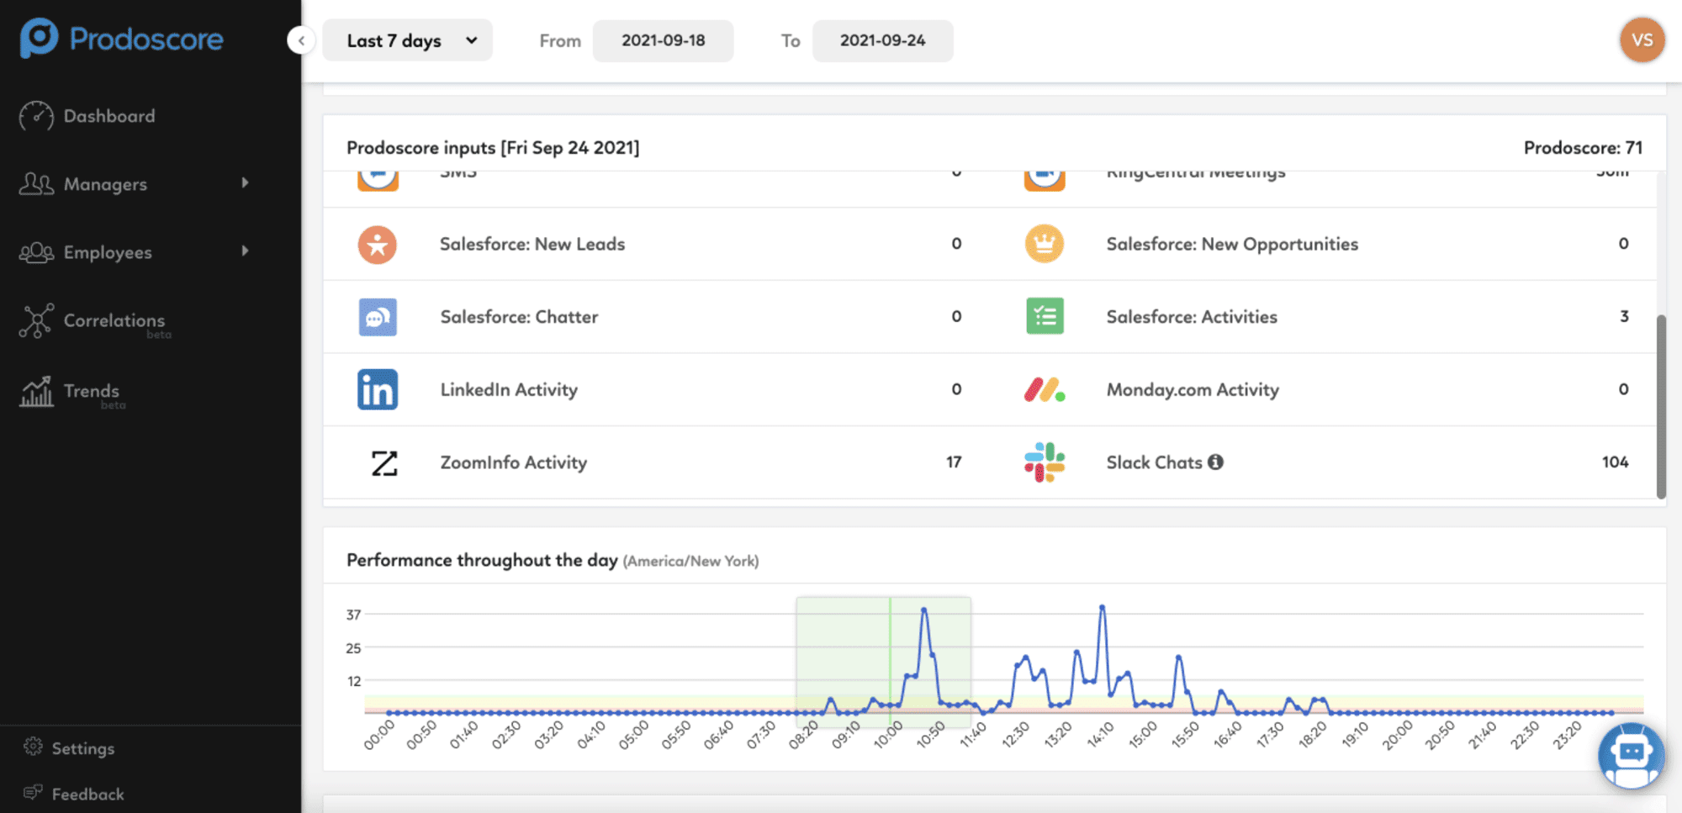Click the From date field 2021-09-18

point(663,40)
